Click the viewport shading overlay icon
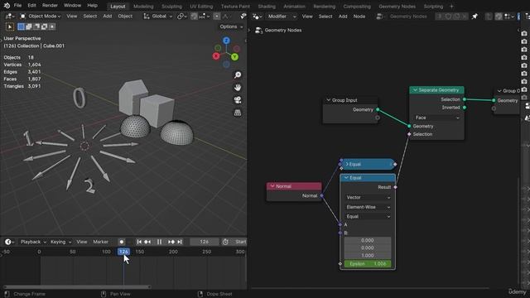This screenshot has height=298, width=530. click(x=243, y=17)
